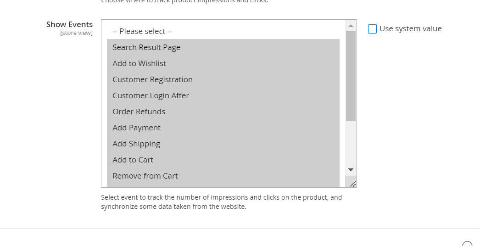Choose Add to Wishlist in the events list
The height and width of the screenshot is (246, 480).
pos(140,63)
